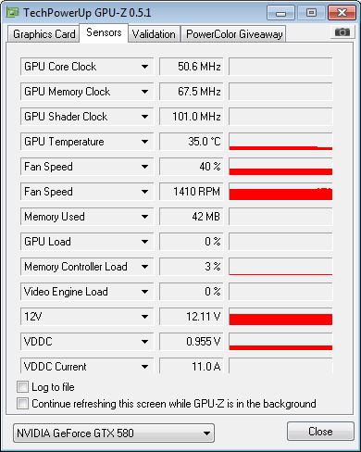
Task: Open the Validation tab
Action: click(x=154, y=34)
